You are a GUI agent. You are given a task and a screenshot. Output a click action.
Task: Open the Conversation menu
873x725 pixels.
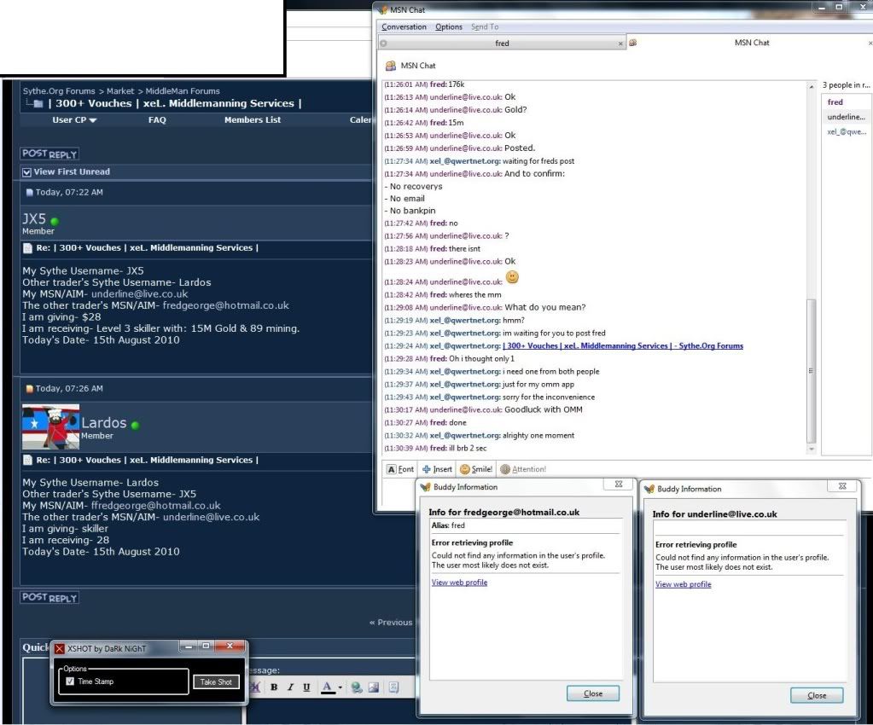404,26
